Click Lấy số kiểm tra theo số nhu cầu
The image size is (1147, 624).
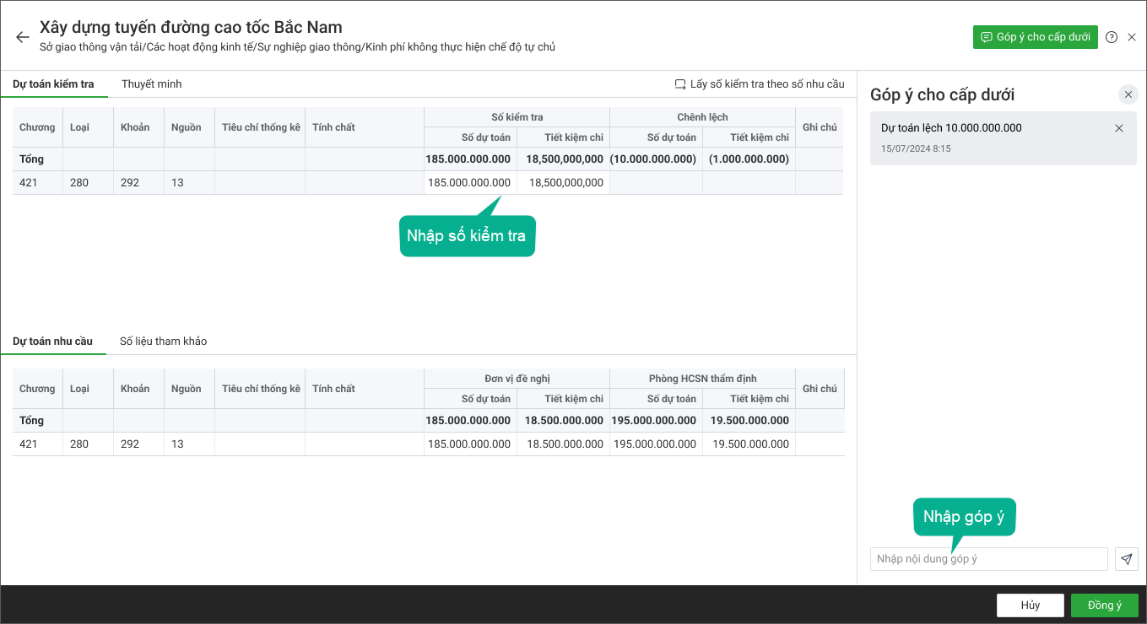pyautogui.click(x=760, y=84)
